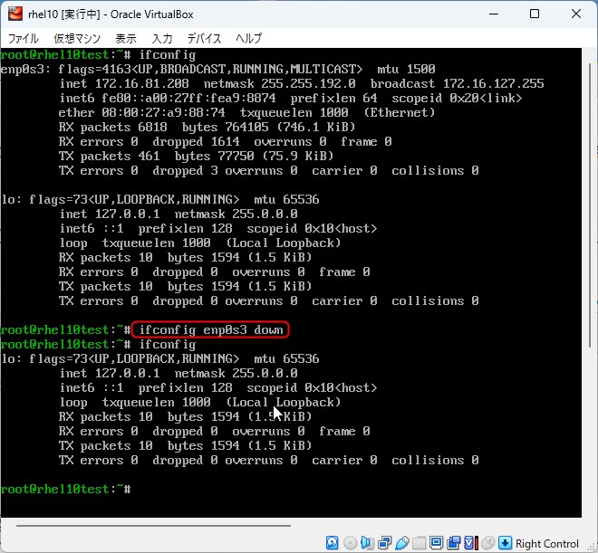The height and width of the screenshot is (553, 598).
Task: Click the keyboard capture arrow icon
Action: (505, 542)
